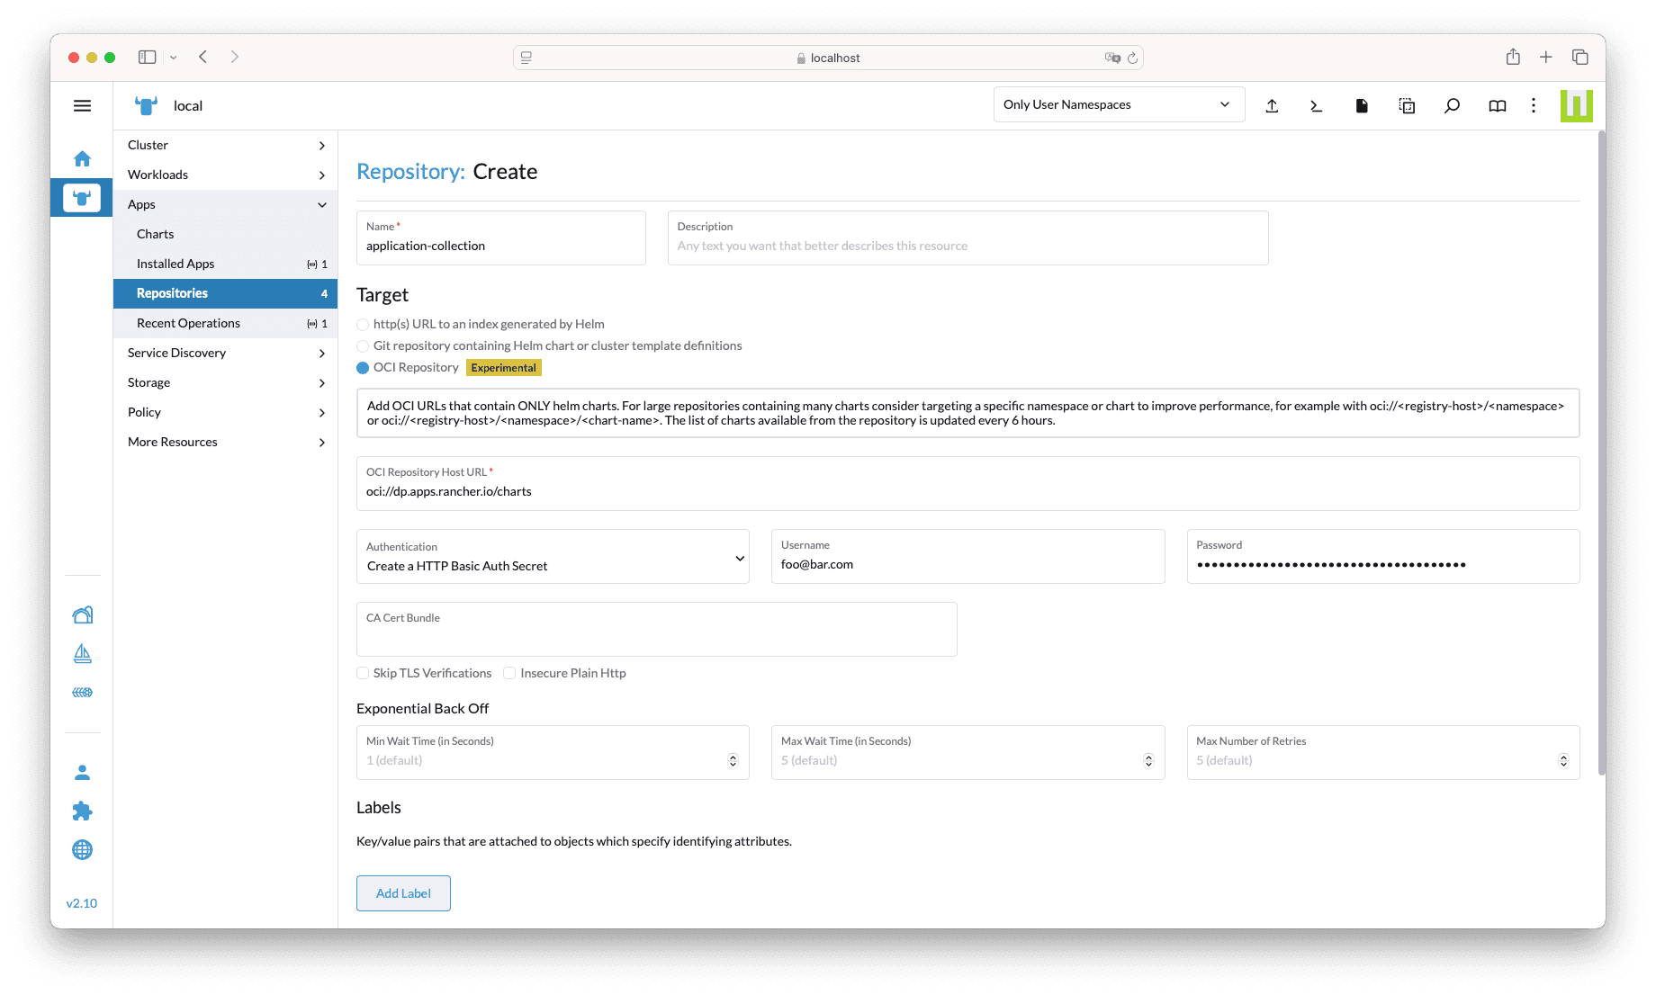Viewport: 1656px width, 995px height.
Task: Increment Max Number of Retries stepper
Action: coord(1561,756)
